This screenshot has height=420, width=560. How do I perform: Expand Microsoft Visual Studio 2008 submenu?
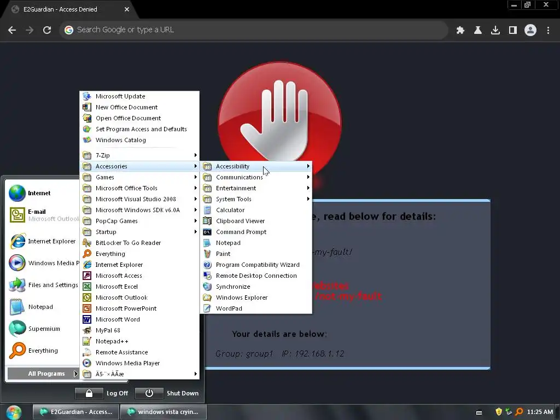coord(139,199)
